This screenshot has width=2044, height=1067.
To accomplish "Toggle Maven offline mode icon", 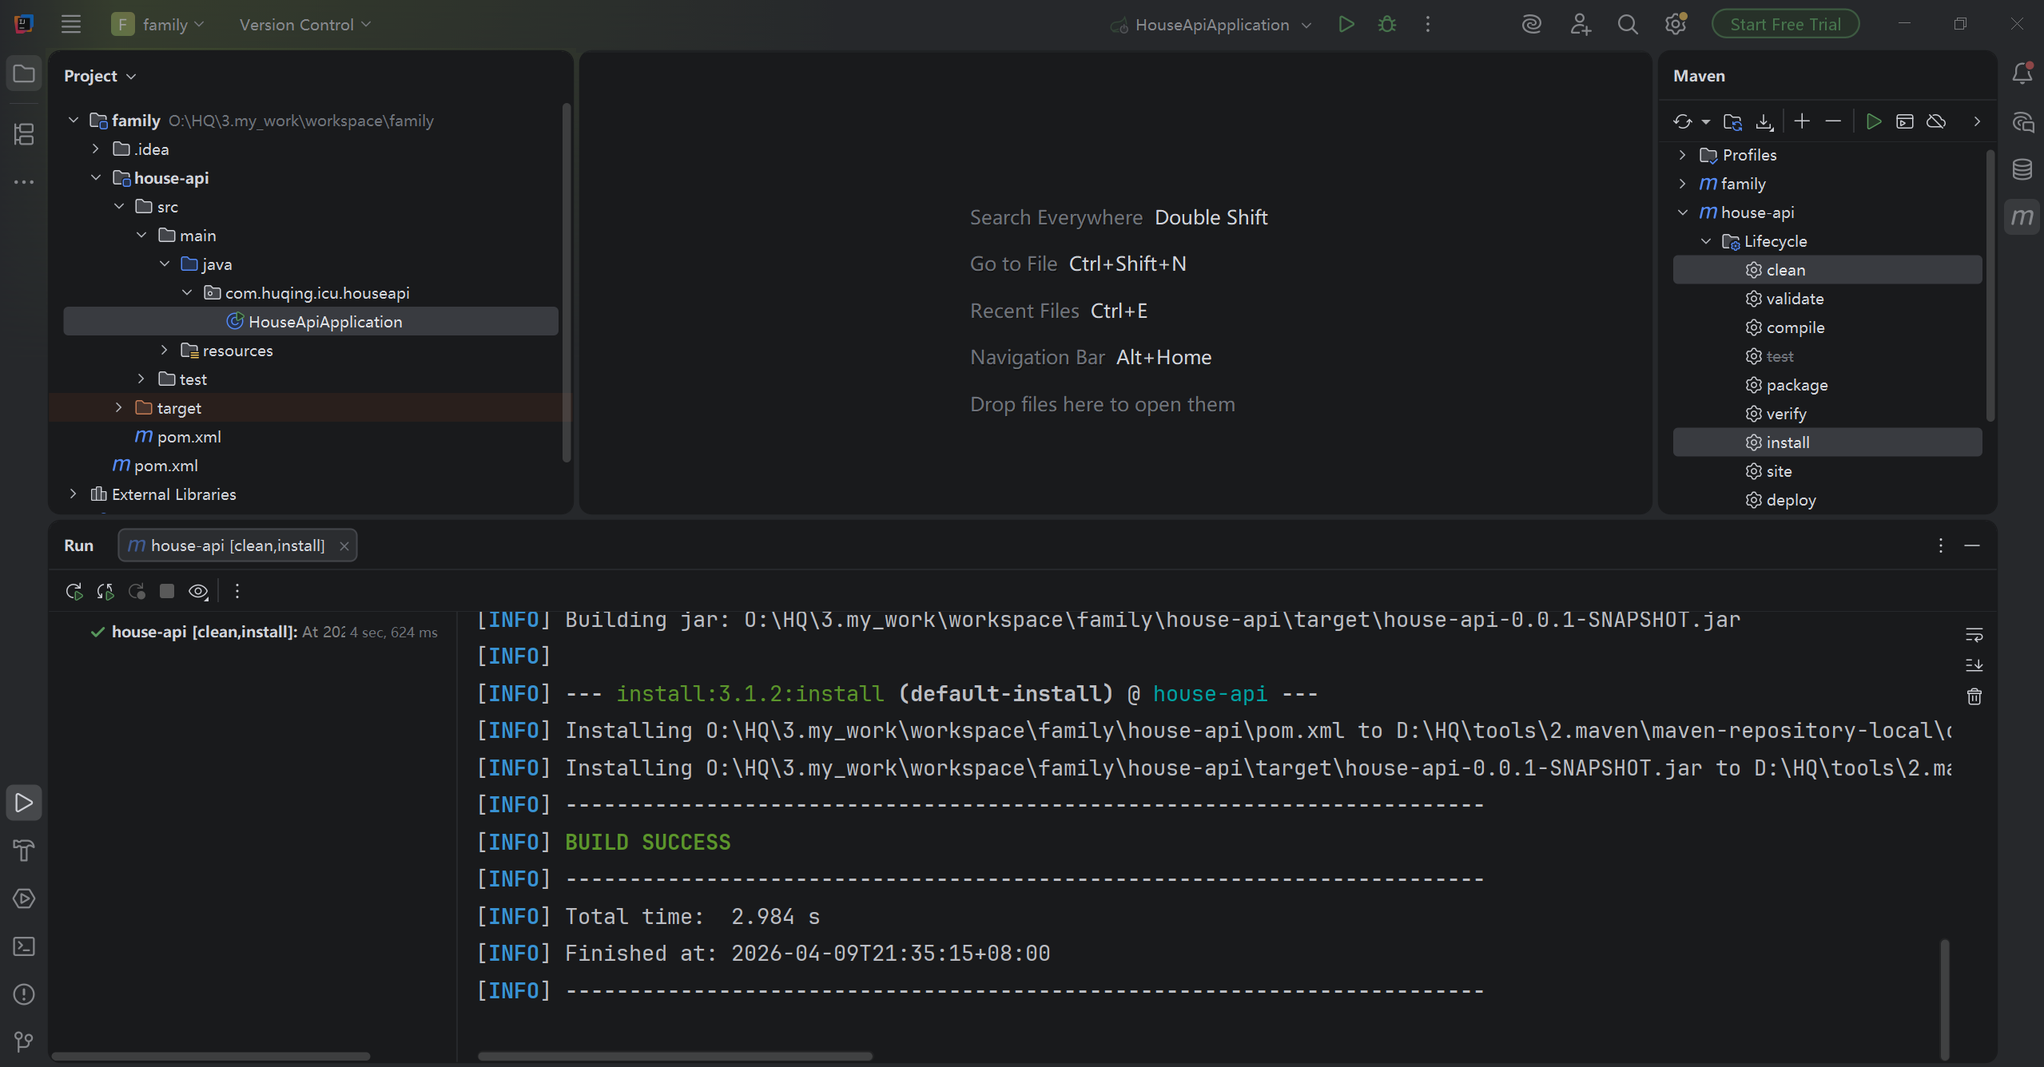I will pos(1936,121).
